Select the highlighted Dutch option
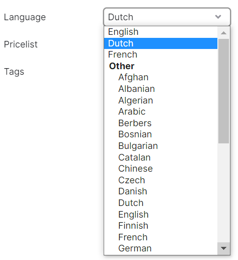Viewport: 238px width, 260px height. click(x=161, y=43)
